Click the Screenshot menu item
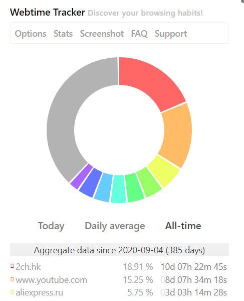The width and height of the screenshot is (244, 301). pyautogui.click(x=102, y=34)
